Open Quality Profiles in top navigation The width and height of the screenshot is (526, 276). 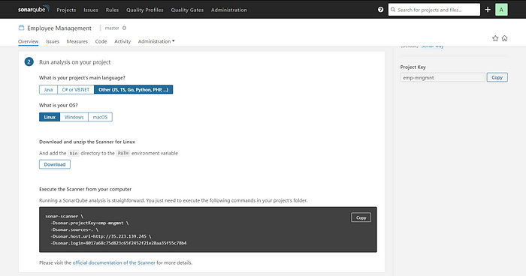pyautogui.click(x=144, y=10)
